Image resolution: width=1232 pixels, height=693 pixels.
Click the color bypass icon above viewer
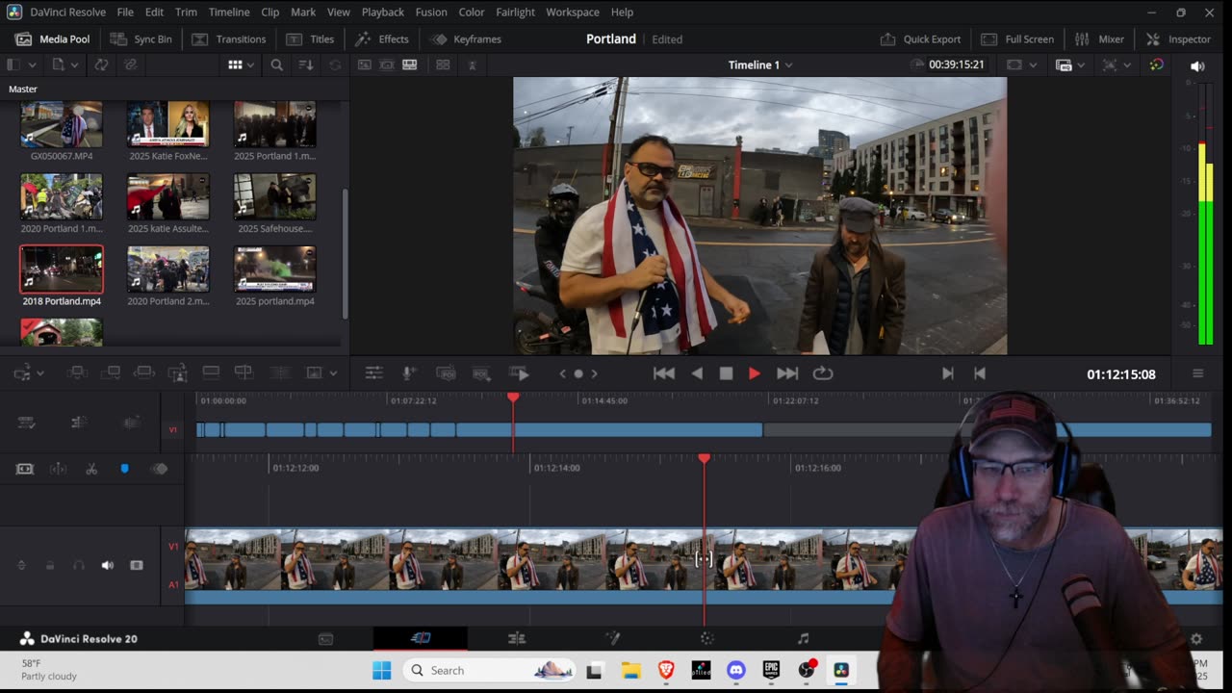(x=1157, y=64)
